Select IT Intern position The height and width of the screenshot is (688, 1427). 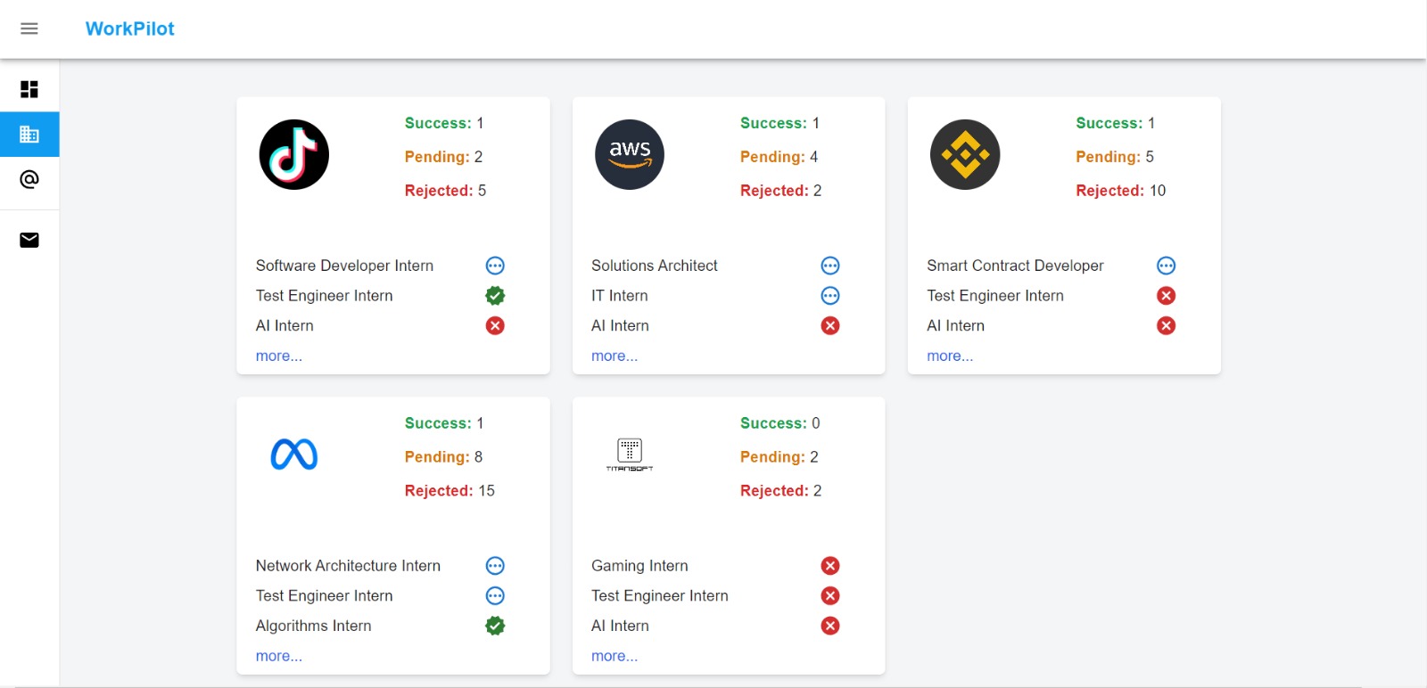click(619, 296)
